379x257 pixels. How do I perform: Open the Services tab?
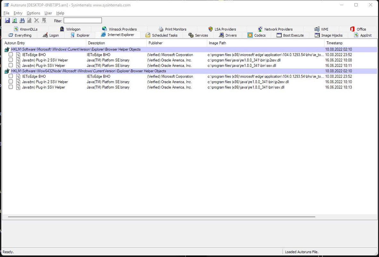[x=198, y=35]
